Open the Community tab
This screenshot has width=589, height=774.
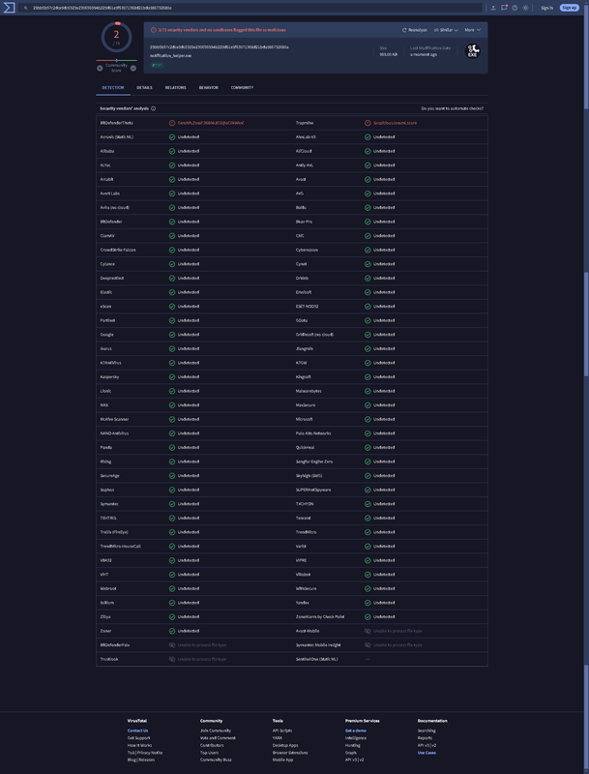click(242, 88)
